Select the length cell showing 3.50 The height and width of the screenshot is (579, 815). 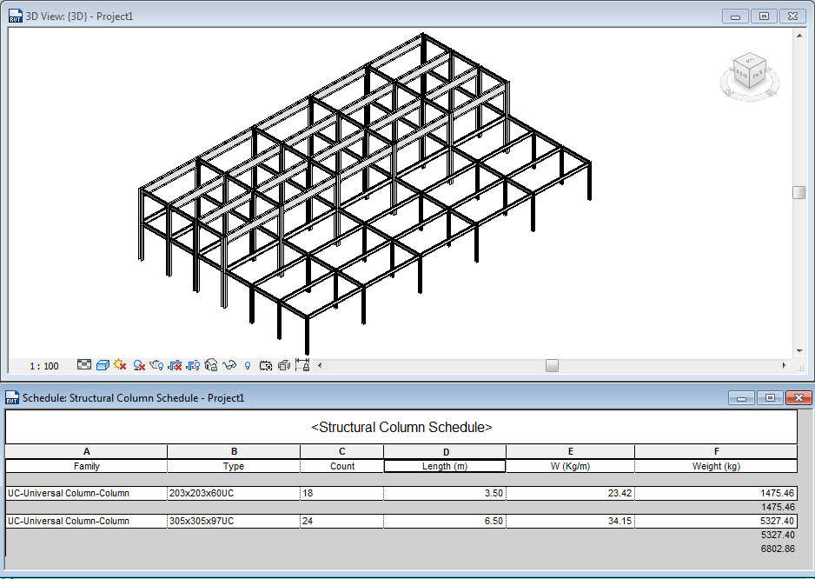(445, 493)
